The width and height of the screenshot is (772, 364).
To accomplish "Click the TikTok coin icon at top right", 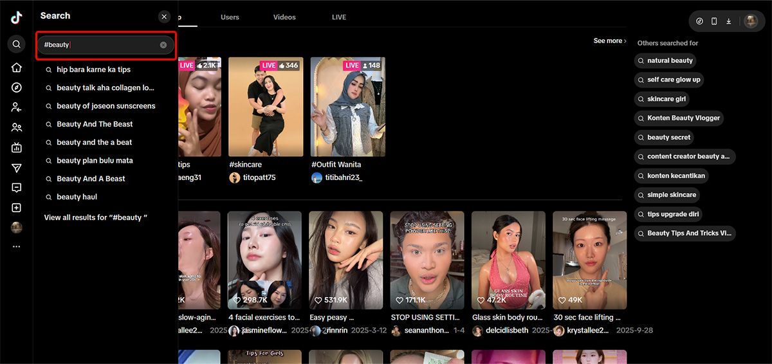I will coord(700,21).
